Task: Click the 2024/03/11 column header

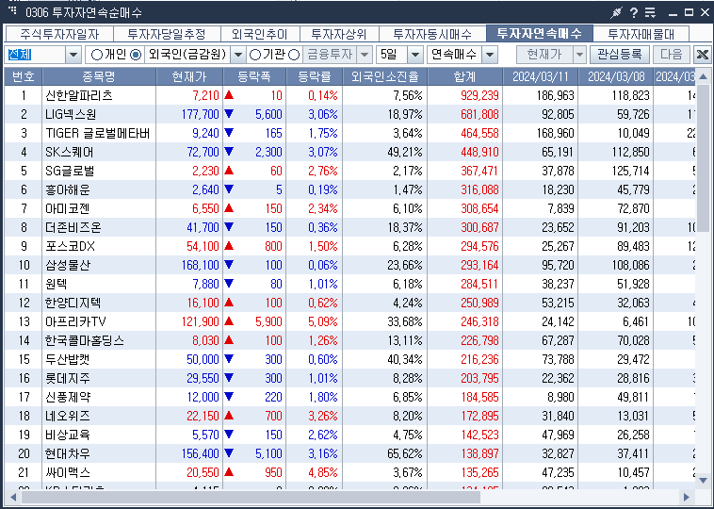Action: tap(541, 76)
